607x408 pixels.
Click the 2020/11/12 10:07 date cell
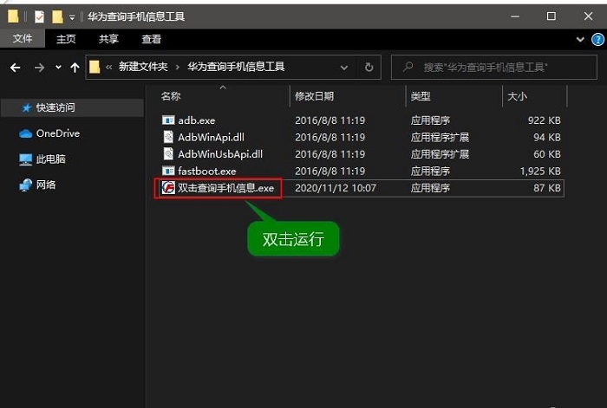coord(336,188)
